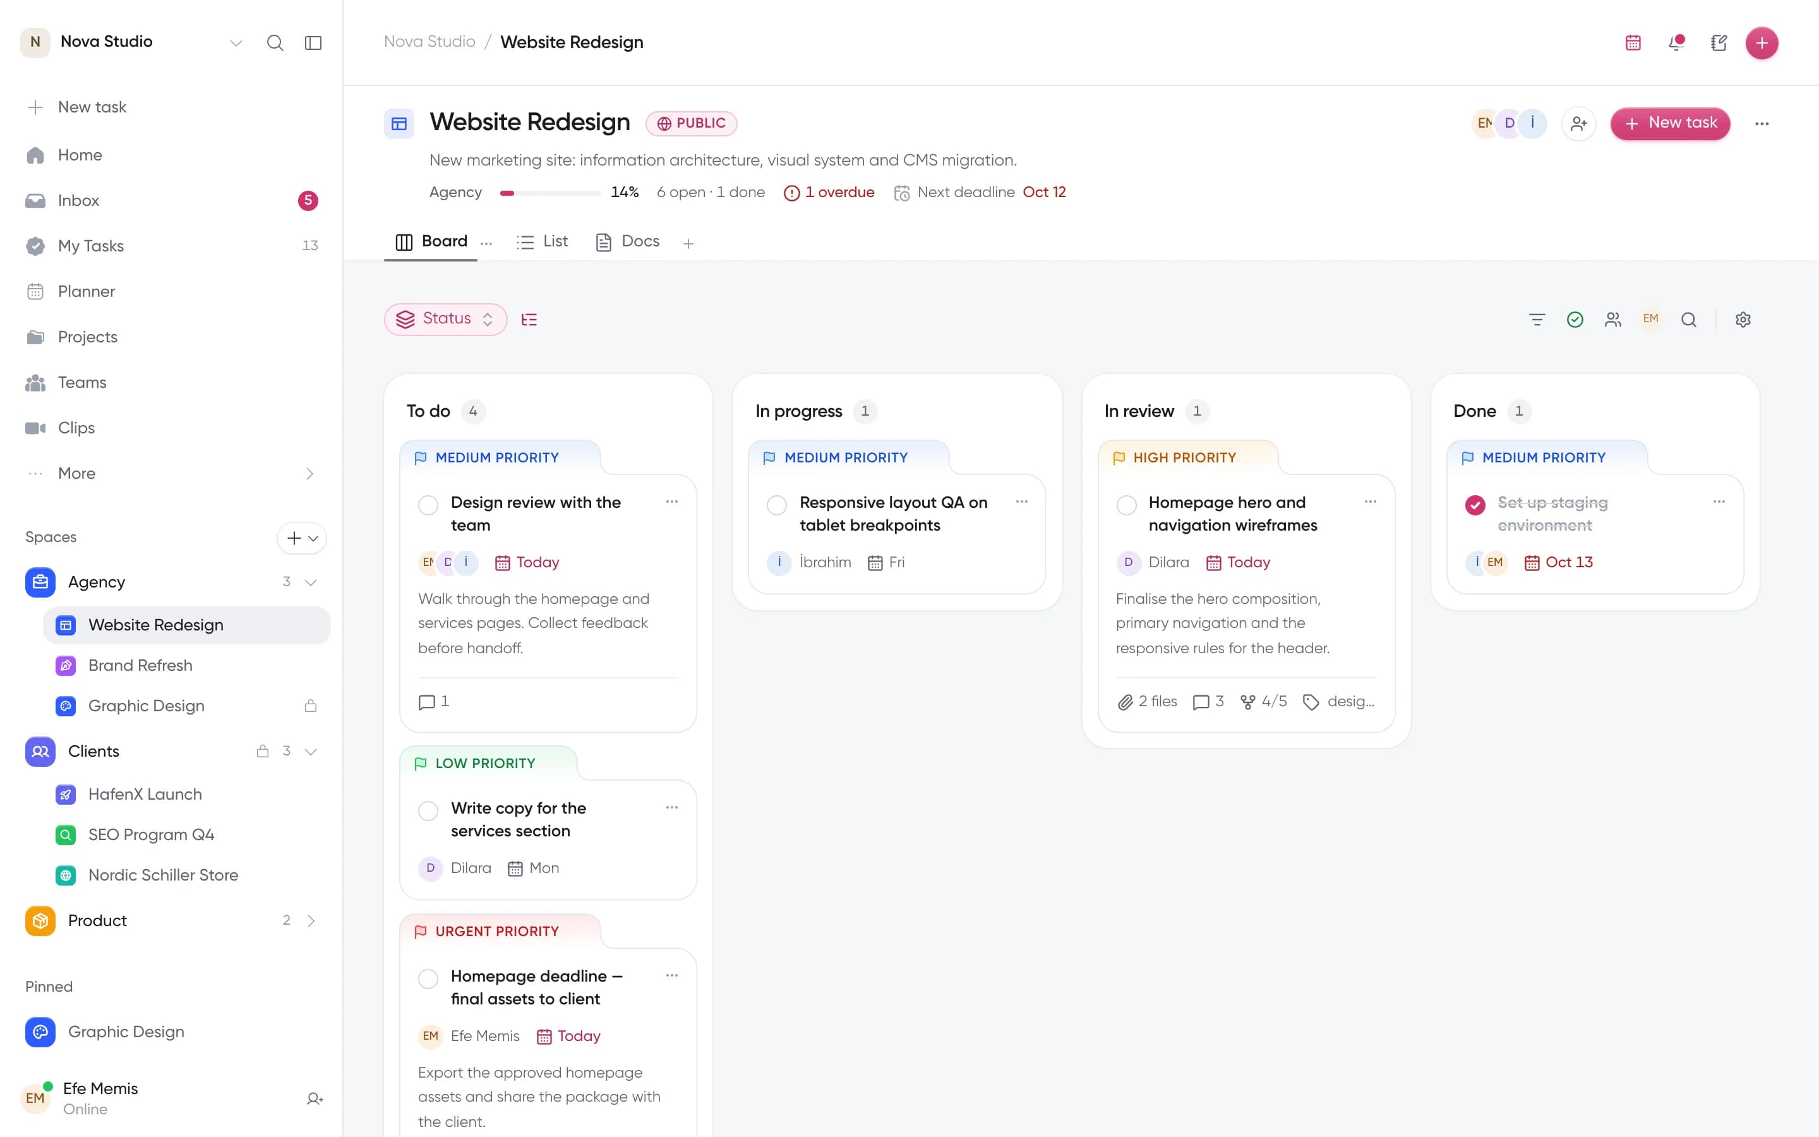Open options for Homepage deadline card
Screen dimensions: 1819x1137
[x=671, y=975]
